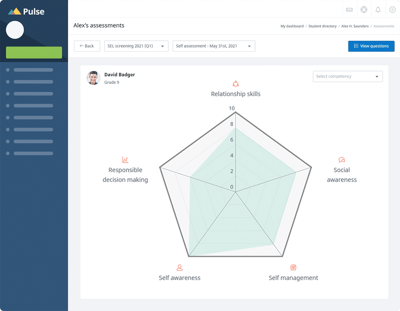This screenshot has height=311, width=400.
Task: Click the Relationship skills triangle icon
Action: [236, 84]
